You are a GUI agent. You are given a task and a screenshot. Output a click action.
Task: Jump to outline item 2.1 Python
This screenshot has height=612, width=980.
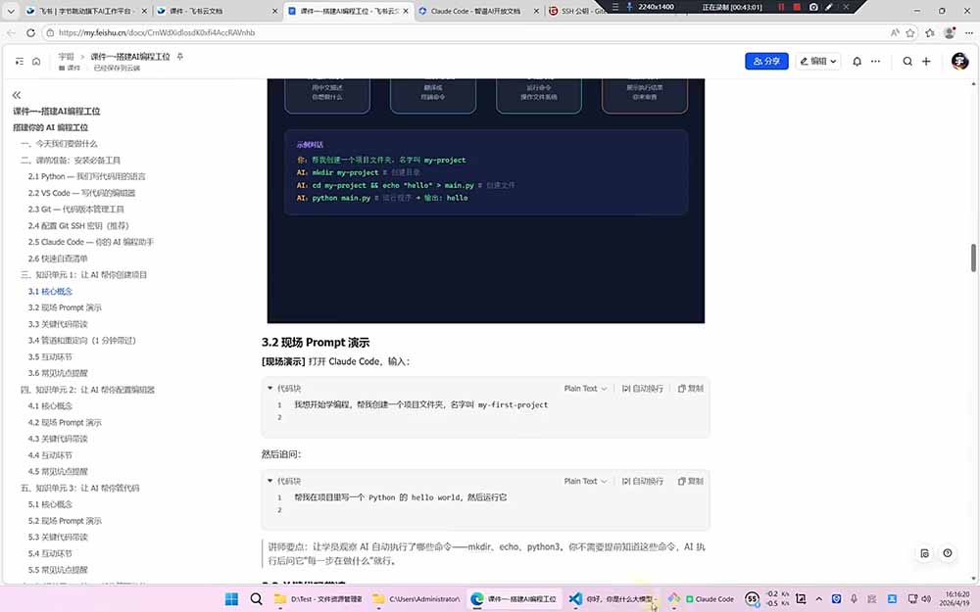(x=87, y=176)
